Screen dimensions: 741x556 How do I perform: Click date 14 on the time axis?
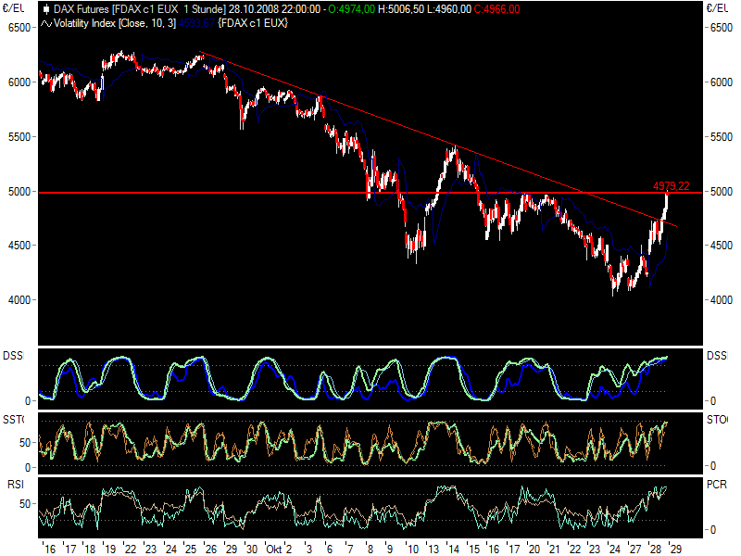pyautogui.click(x=454, y=550)
